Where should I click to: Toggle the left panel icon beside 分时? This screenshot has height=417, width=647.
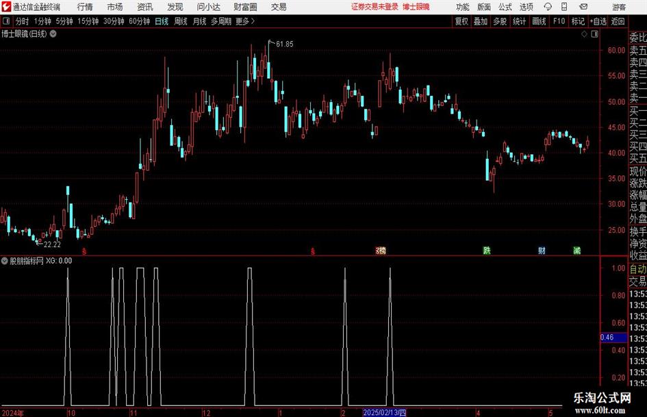point(6,21)
